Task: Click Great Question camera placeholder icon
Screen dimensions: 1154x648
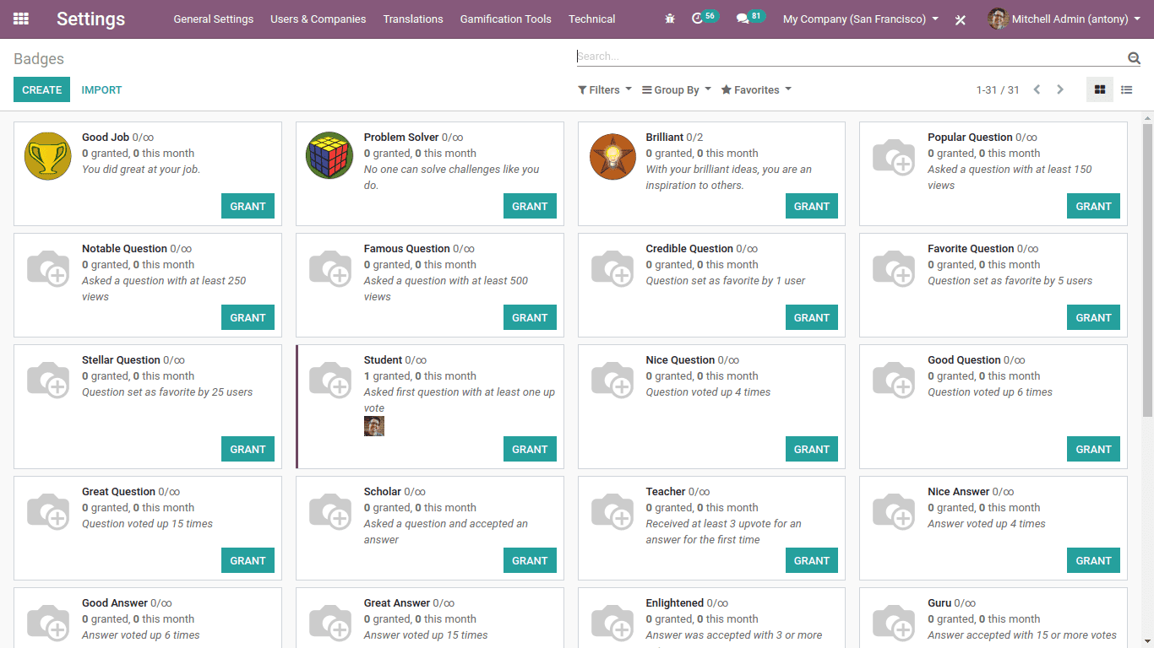Action: 48,510
